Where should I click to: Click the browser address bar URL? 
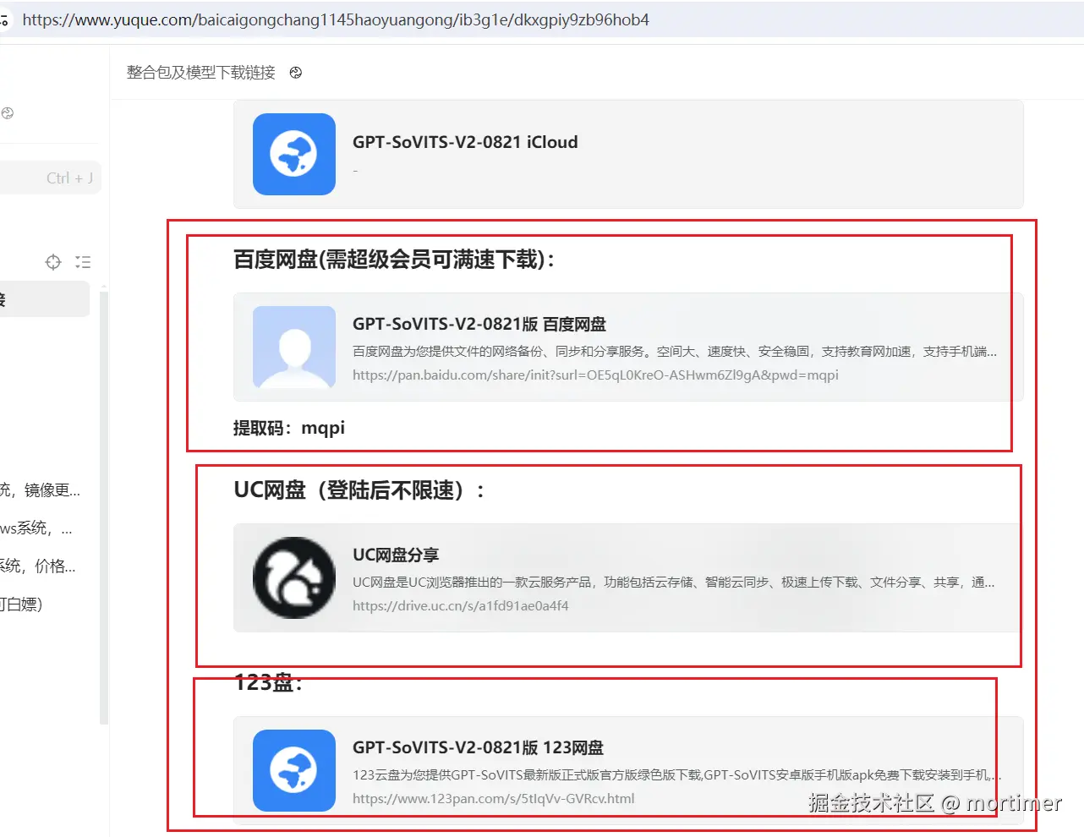335,19
